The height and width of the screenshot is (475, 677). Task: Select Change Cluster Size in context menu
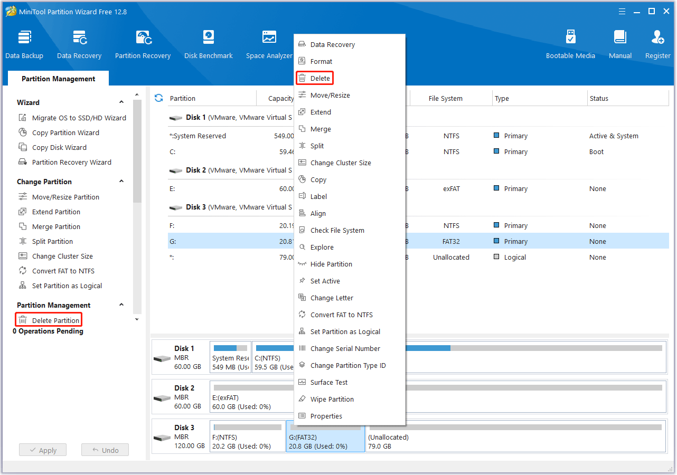350,163
